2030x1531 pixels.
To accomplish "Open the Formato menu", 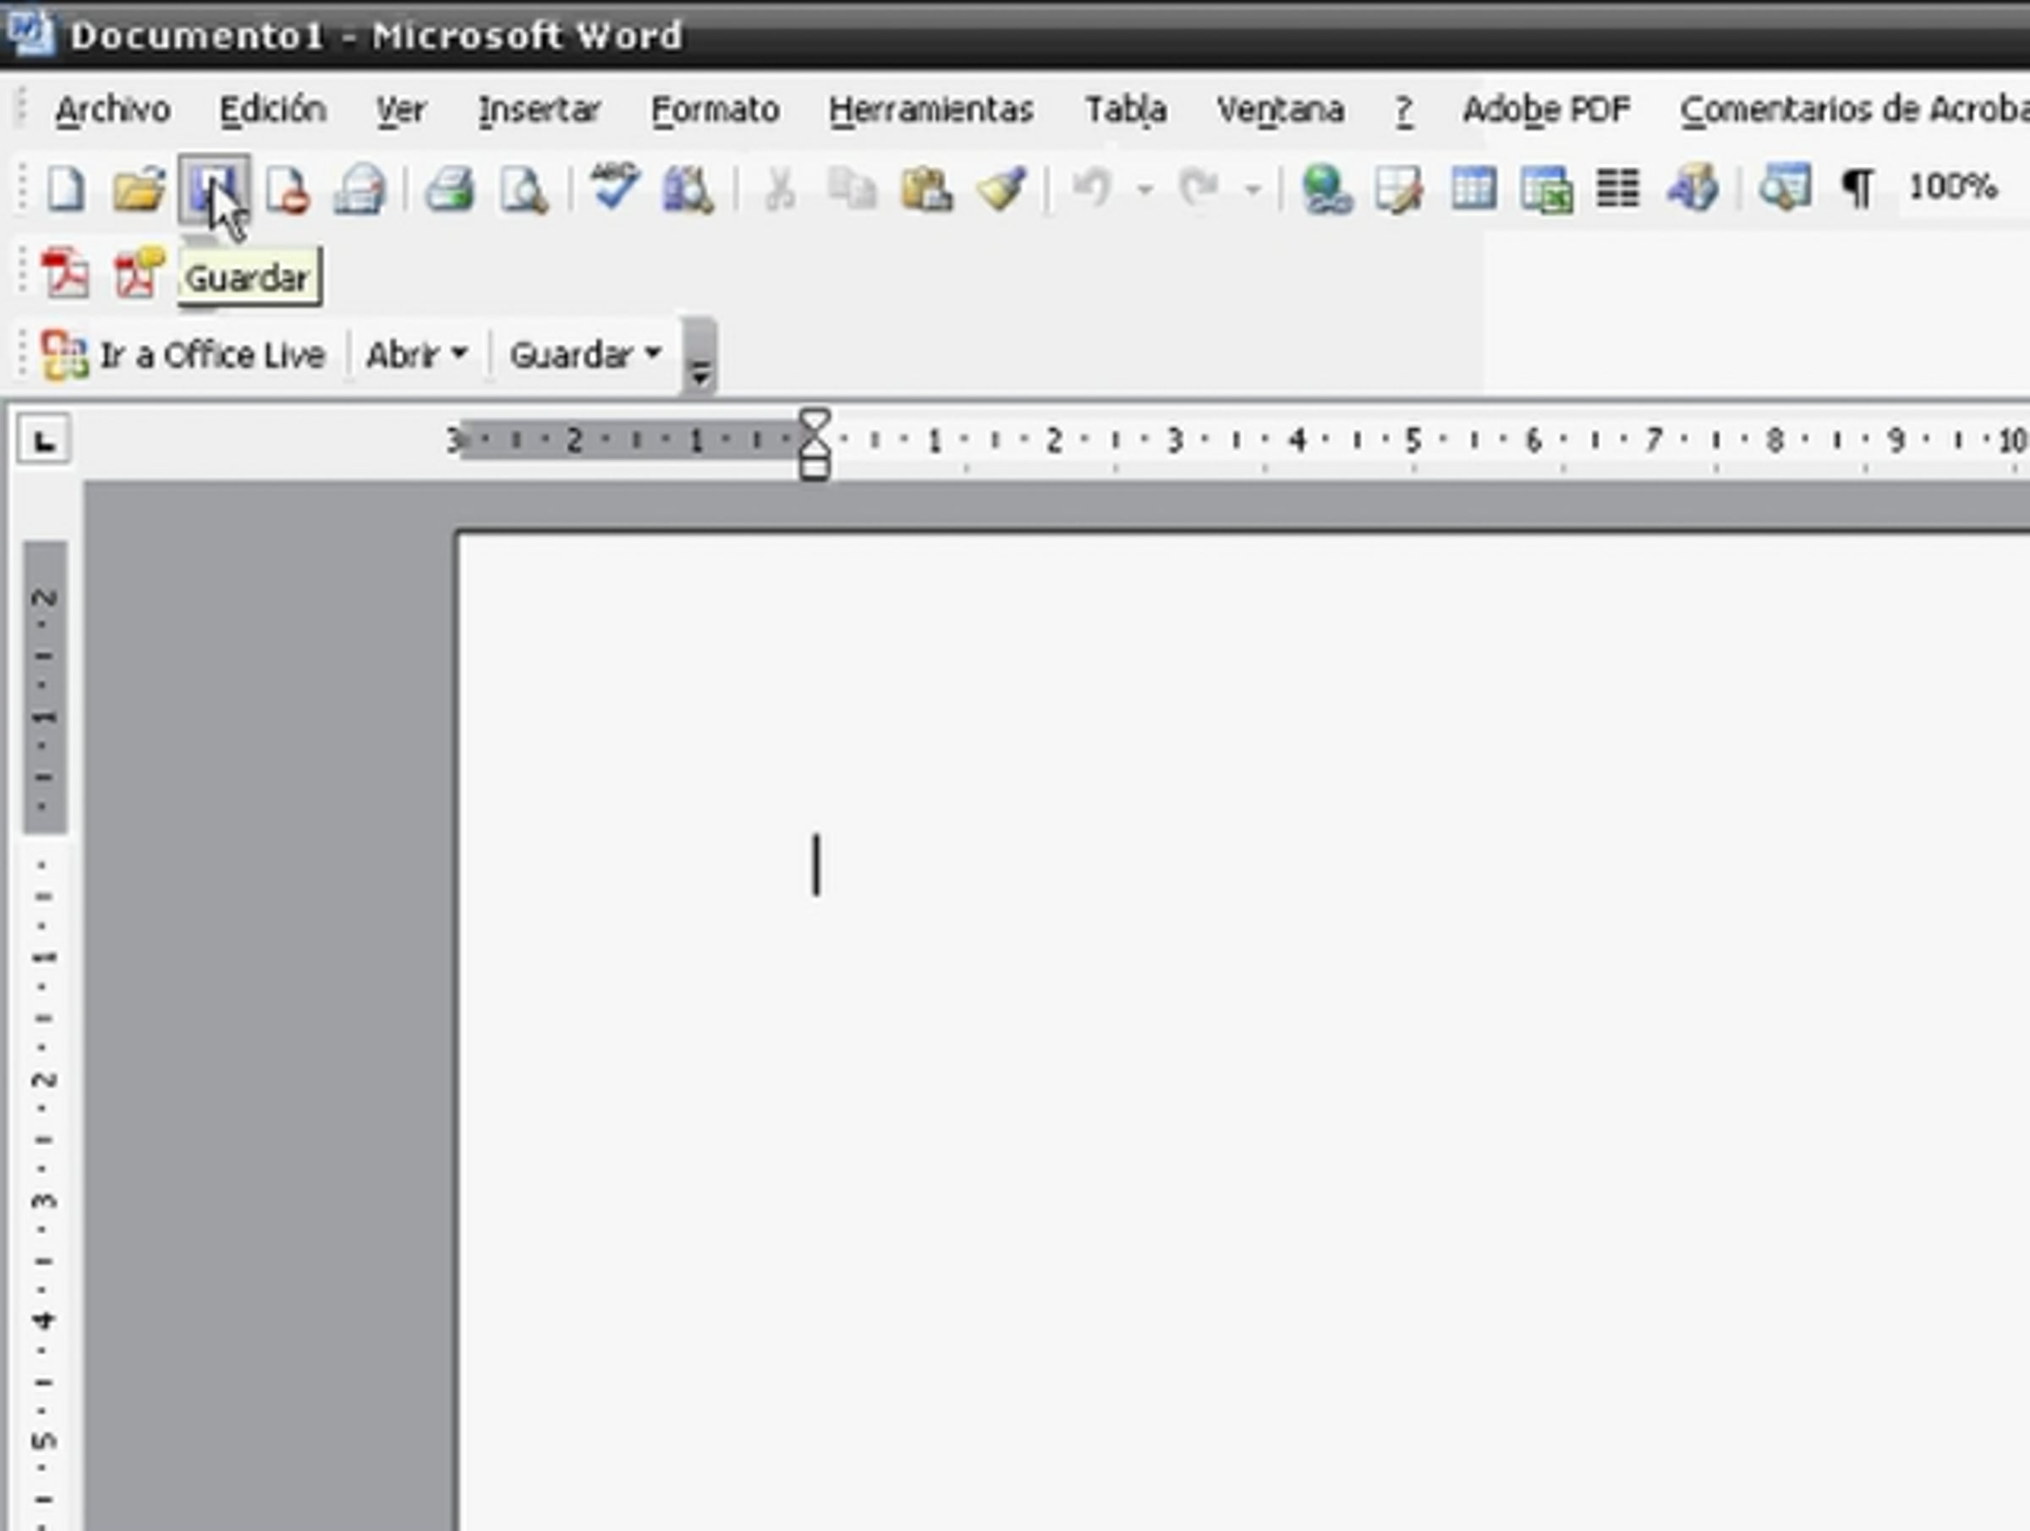I will pyautogui.click(x=715, y=110).
